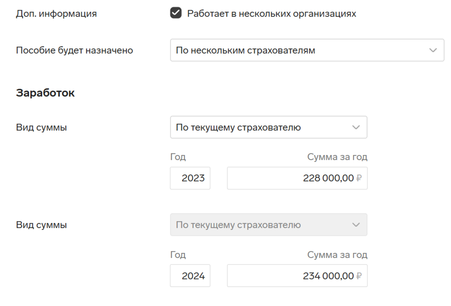The height and width of the screenshot is (306, 451).
Task: Uncheck the Работает в нескольких организациях checkbox
Action: point(176,13)
